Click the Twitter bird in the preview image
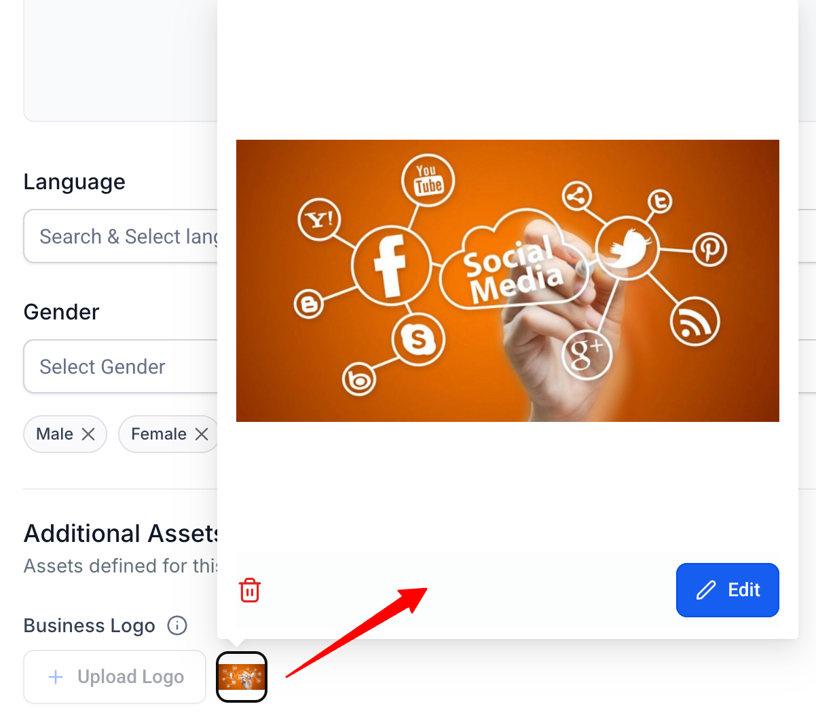 (x=627, y=248)
